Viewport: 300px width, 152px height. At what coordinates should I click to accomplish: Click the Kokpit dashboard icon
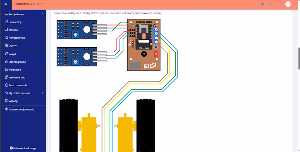coord(7,54)
